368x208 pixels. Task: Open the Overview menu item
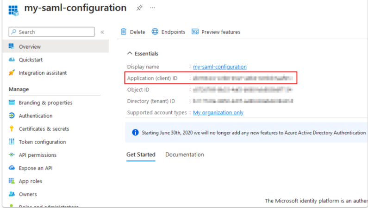click(56, 46)
